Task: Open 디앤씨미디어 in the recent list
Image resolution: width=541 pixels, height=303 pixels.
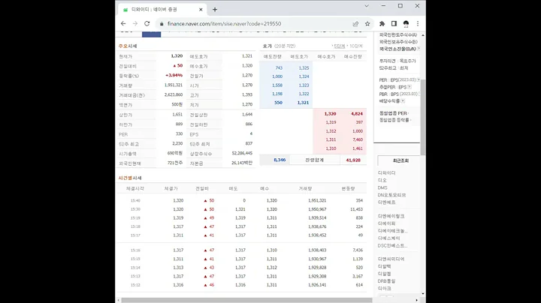Action: click(x=391, y=259)
